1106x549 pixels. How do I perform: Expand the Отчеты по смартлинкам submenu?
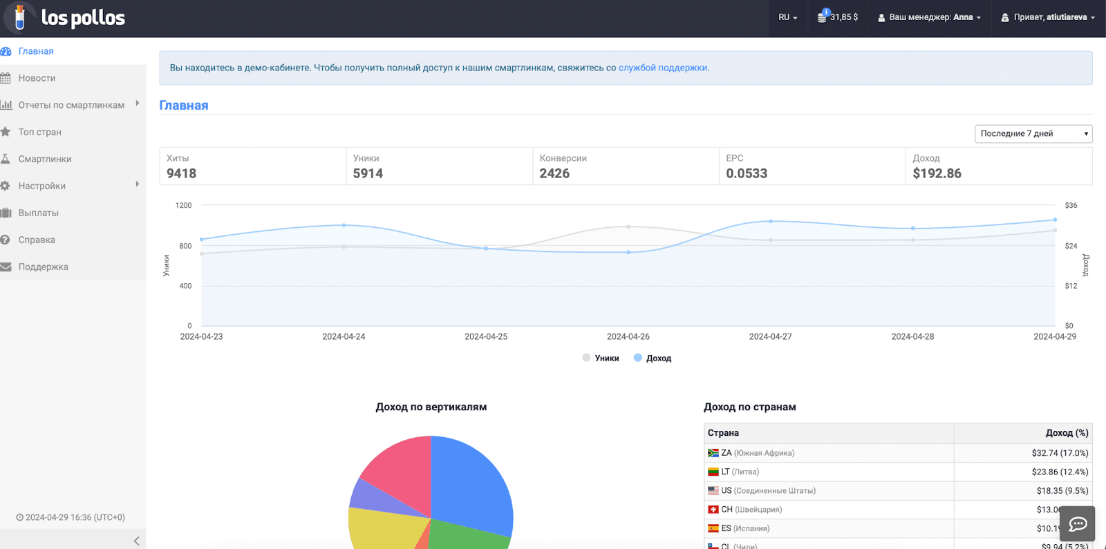(x=138, y=104)
